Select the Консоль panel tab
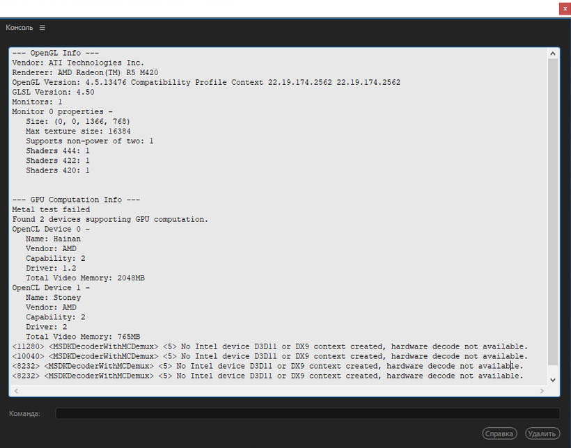The height and width of the screenshot is (448, 571). pyautogui.click(x=19, y=28)
